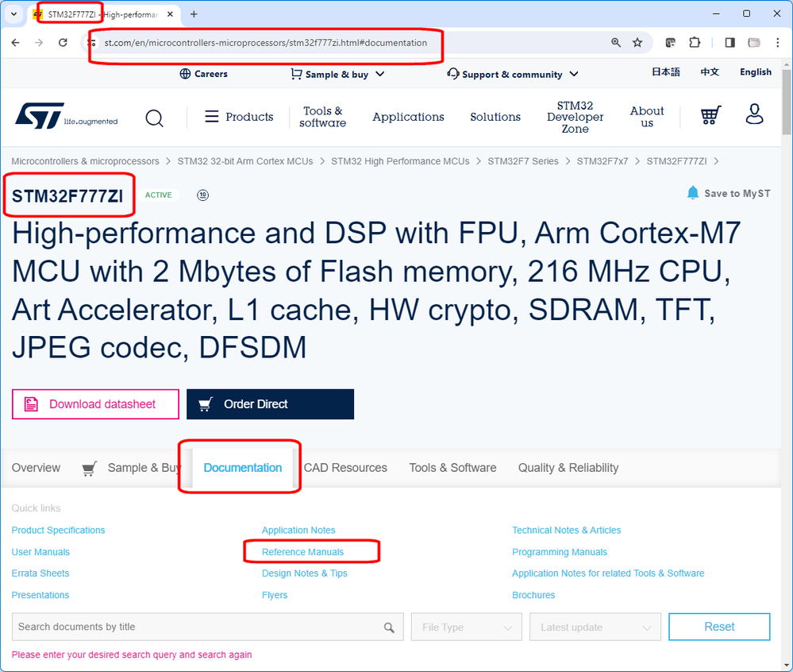The image size is (793, 672).
Task: Open a new browser tab
Action: (x=194, y=14)
